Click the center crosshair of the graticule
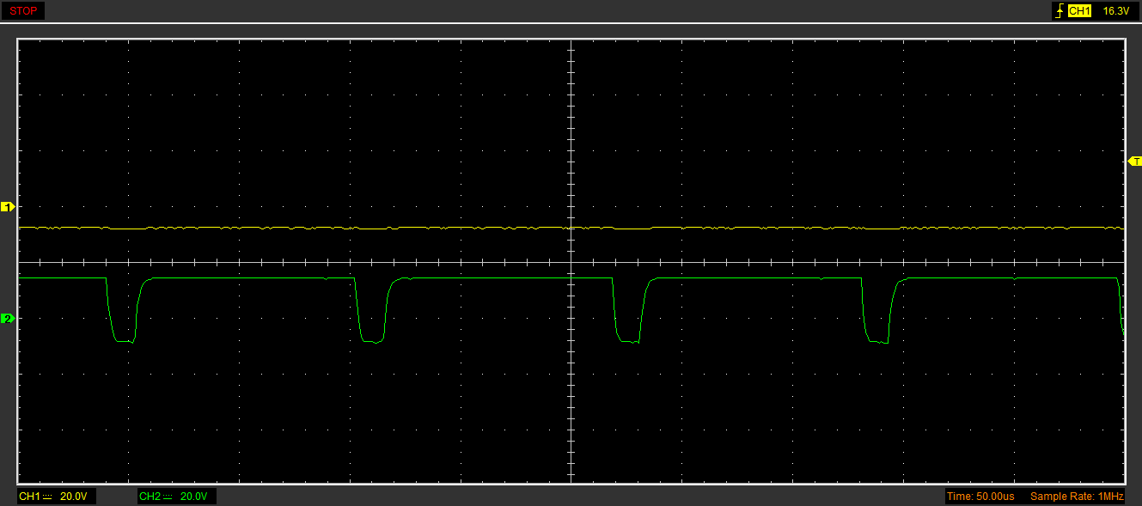The width and height of the screenshot is (1142, 506). coord(571,262)
